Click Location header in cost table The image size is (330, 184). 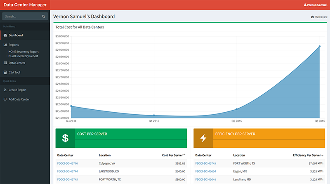pyautogui.click(x=105, y=156)
